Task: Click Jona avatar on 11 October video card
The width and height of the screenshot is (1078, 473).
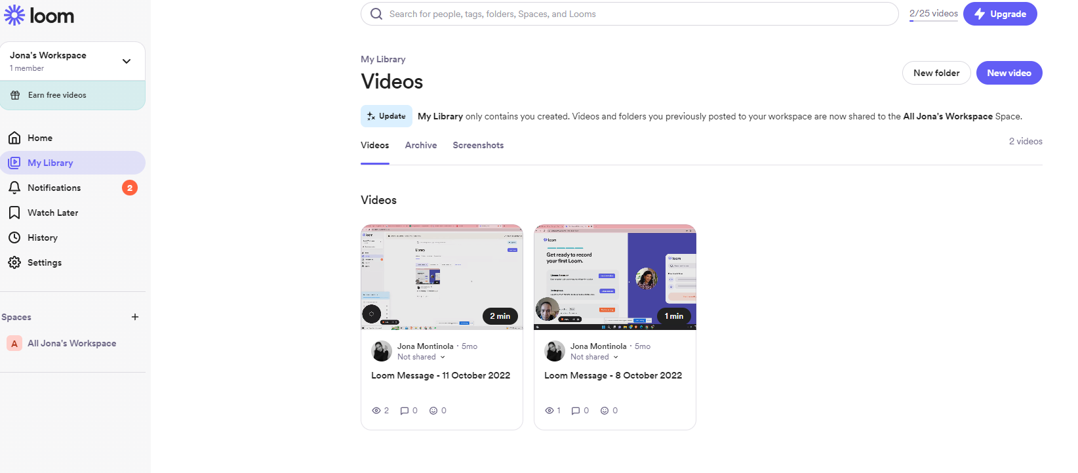Action: 382,351
